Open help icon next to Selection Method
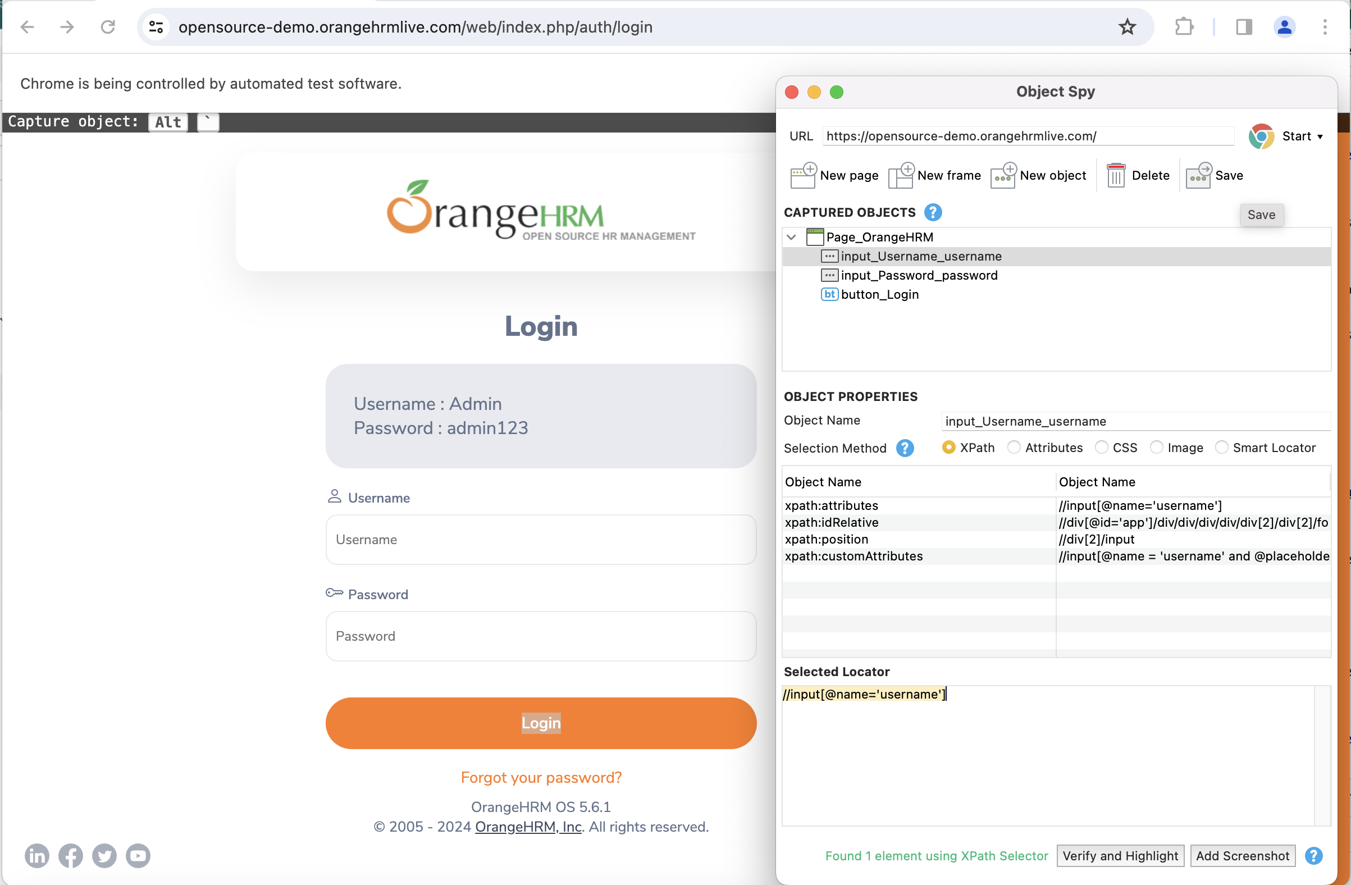The image size is (1351, 885). pos(905,448)
